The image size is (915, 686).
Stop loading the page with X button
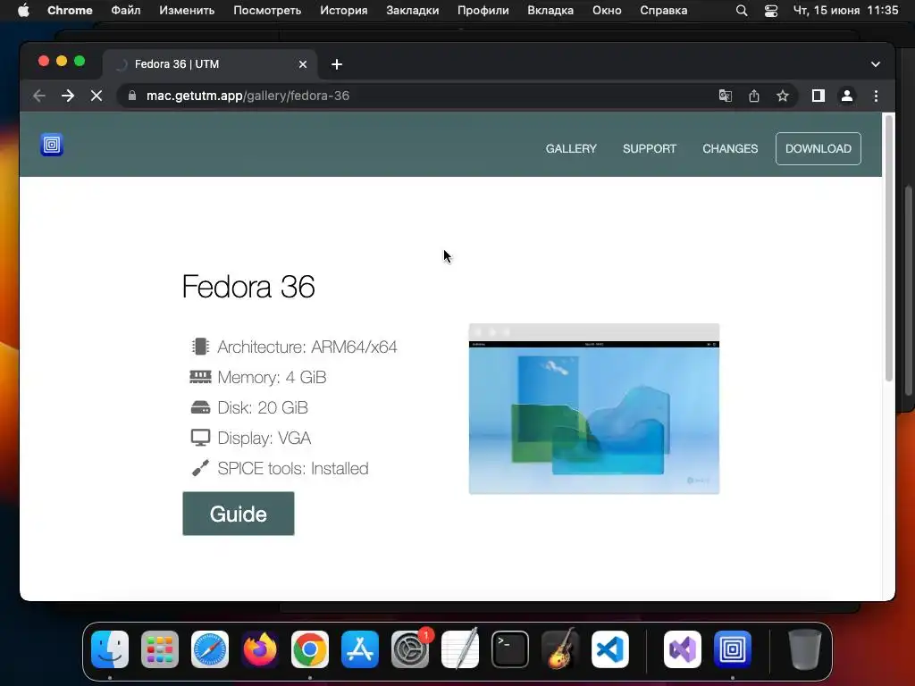point(97,96)
